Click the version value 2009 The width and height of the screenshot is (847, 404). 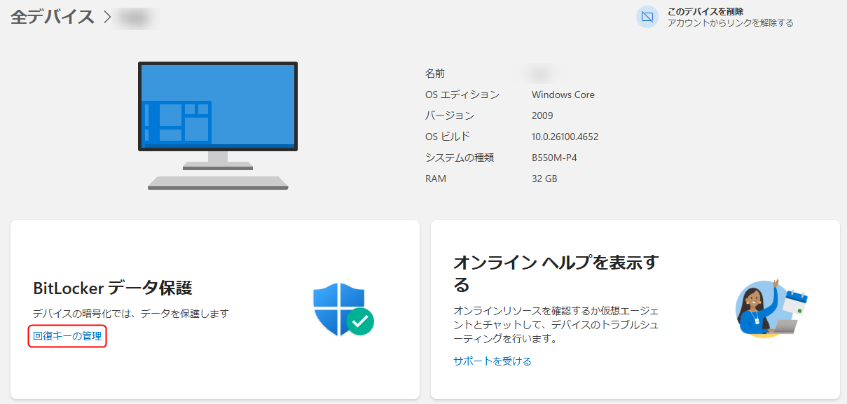[542, 116]
